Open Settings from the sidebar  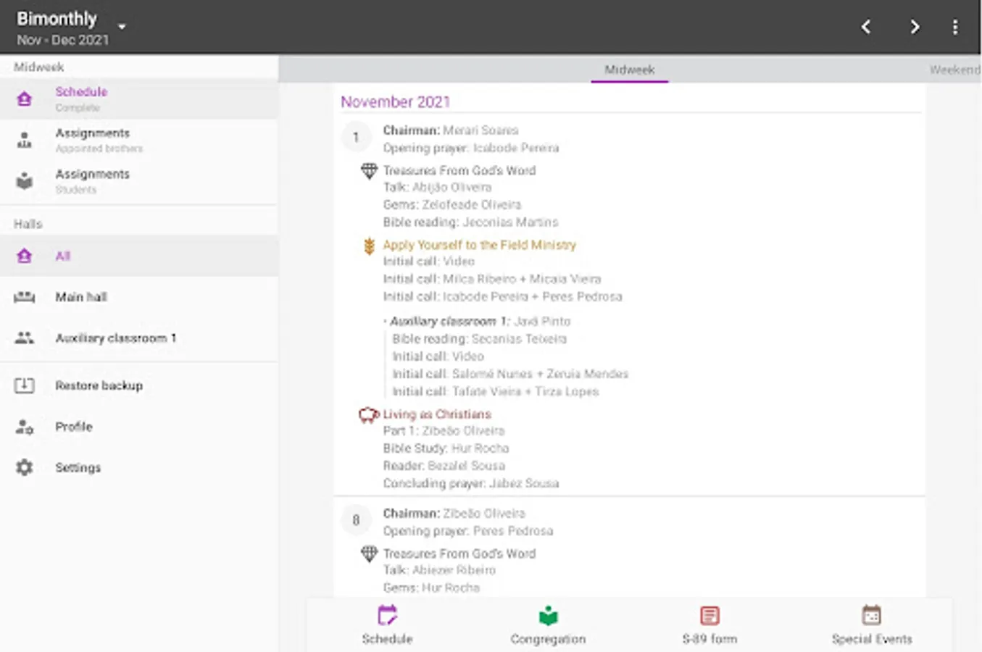(139, 467)
